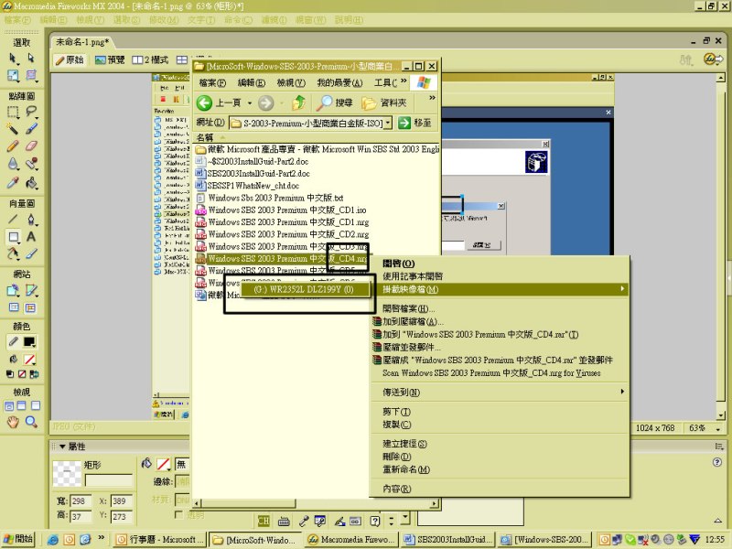Viewport: 732px width, 549px height.
Task: Select the Paint Bucket tool
Action: point(31,182)
